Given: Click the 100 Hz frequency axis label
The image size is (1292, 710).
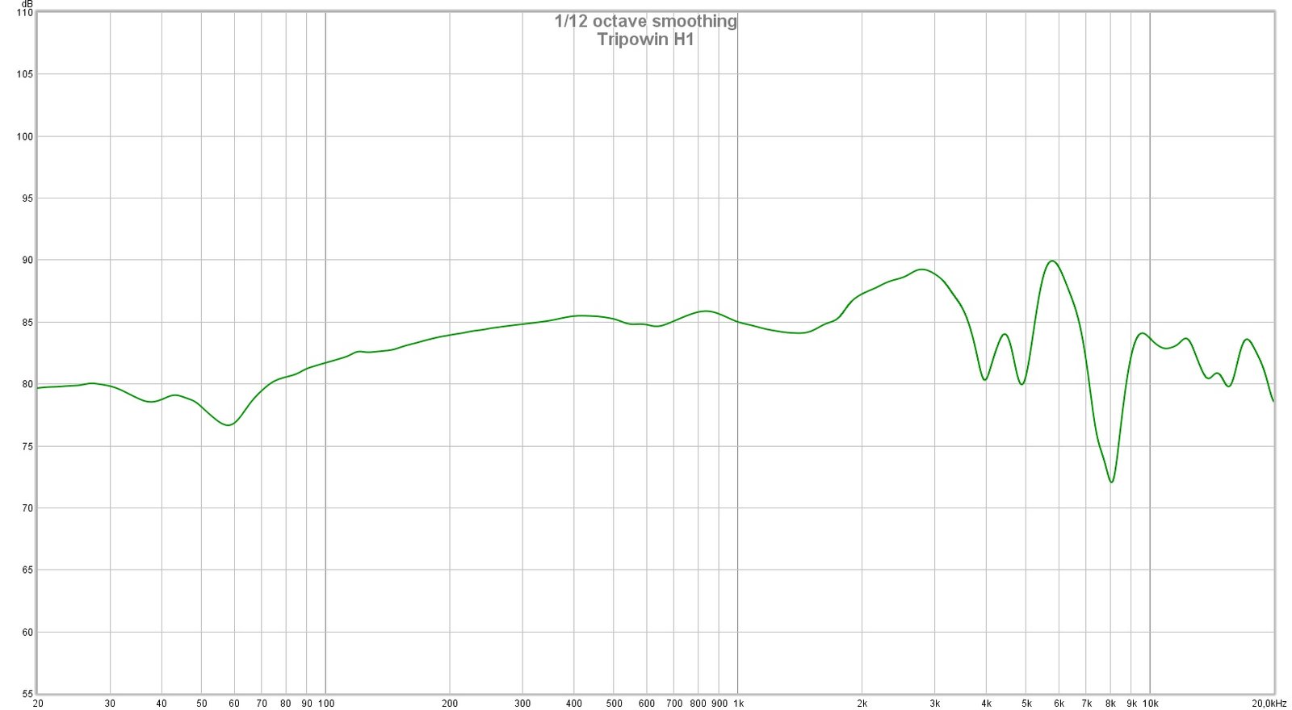Looking at the screenshot, I should pyautogui.click(x=325, y=704).
